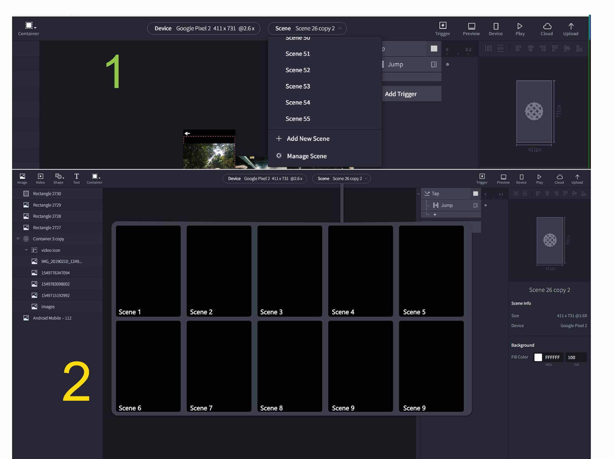Toggle white square beside Tap trigger, bottom screenshot

coord(476,193)
